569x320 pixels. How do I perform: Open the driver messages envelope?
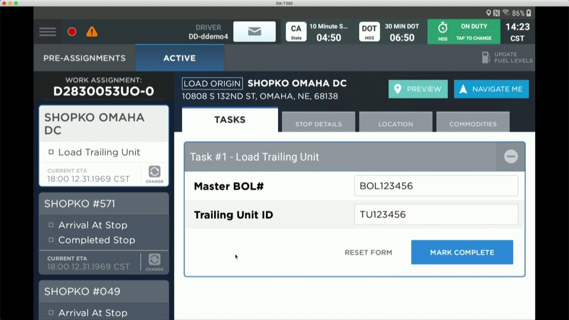254,32
